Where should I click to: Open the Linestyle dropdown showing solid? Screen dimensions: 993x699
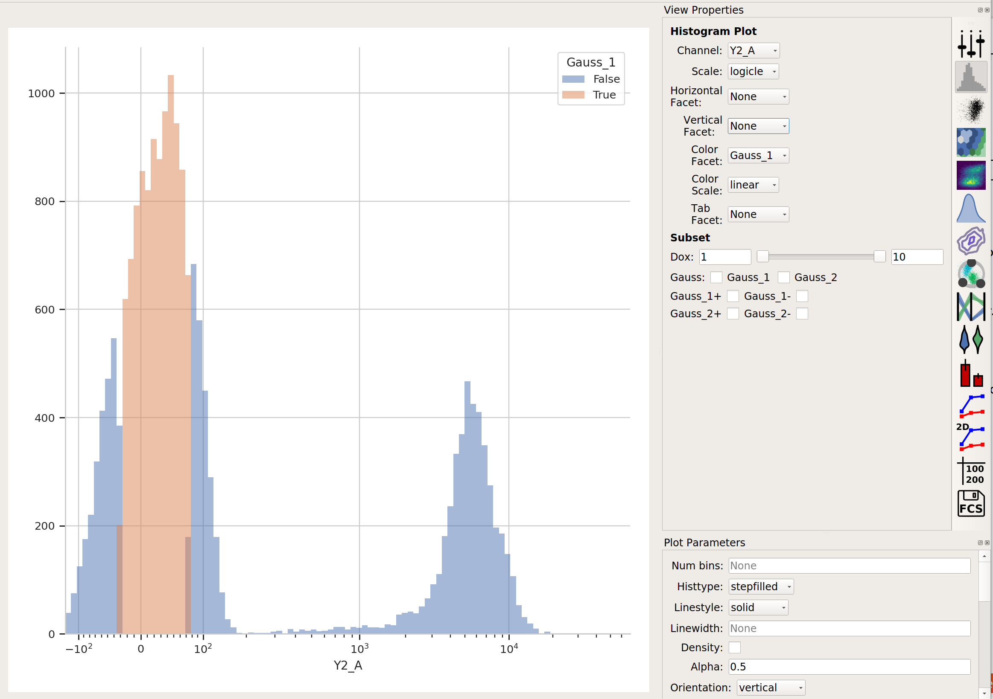coord(758,607)
